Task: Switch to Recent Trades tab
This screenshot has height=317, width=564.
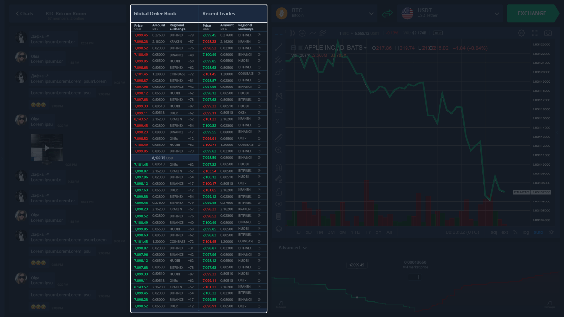Action: 219,14
